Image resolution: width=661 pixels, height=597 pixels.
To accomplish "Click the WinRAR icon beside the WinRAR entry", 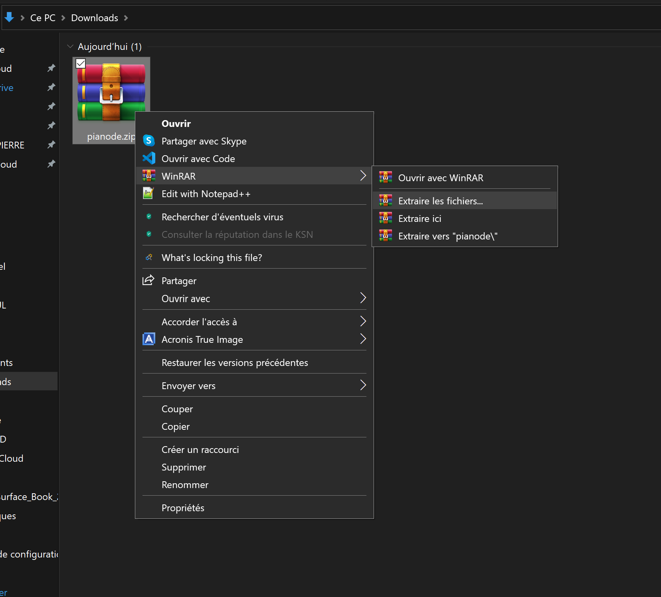I will pyautogui.click(x=149, y=176).
